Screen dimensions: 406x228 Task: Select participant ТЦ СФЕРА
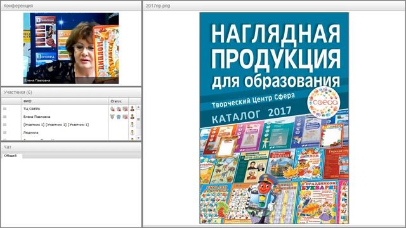point(32,109)
